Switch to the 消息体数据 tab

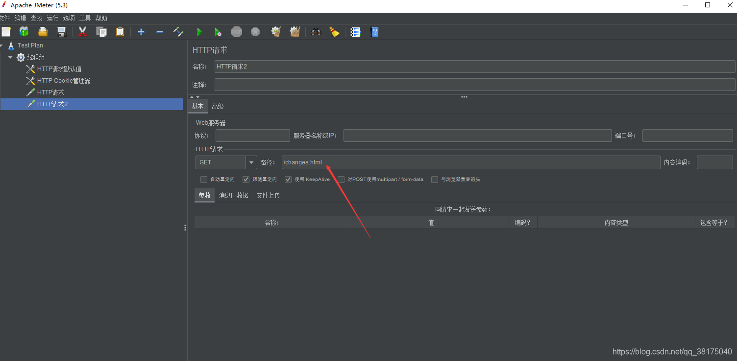[233, 195]
